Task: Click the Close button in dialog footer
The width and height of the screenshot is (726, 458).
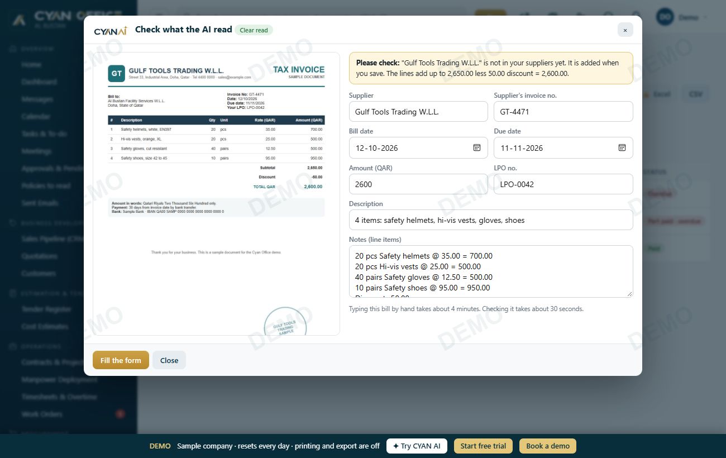Action: tap(169, 360)
